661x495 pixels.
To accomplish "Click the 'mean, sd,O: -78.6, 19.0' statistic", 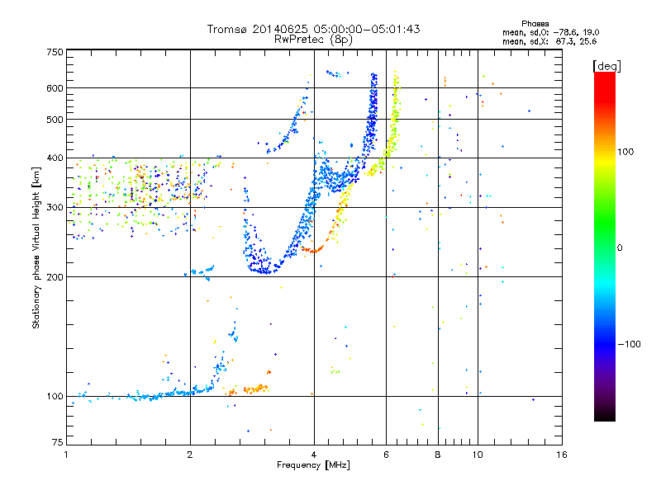I will [x=550, y=32].
